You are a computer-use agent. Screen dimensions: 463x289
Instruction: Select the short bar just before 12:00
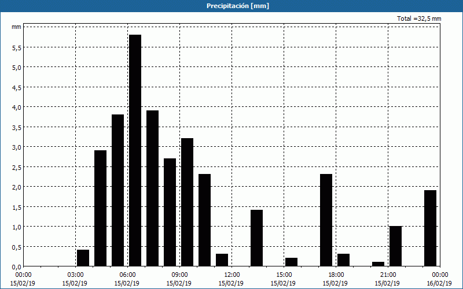(x=222, y=260)
